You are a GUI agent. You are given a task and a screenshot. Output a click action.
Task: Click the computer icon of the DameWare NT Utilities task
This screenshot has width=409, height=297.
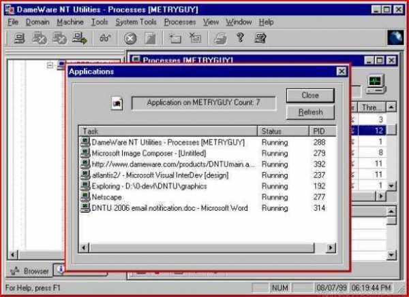point(85,142)
